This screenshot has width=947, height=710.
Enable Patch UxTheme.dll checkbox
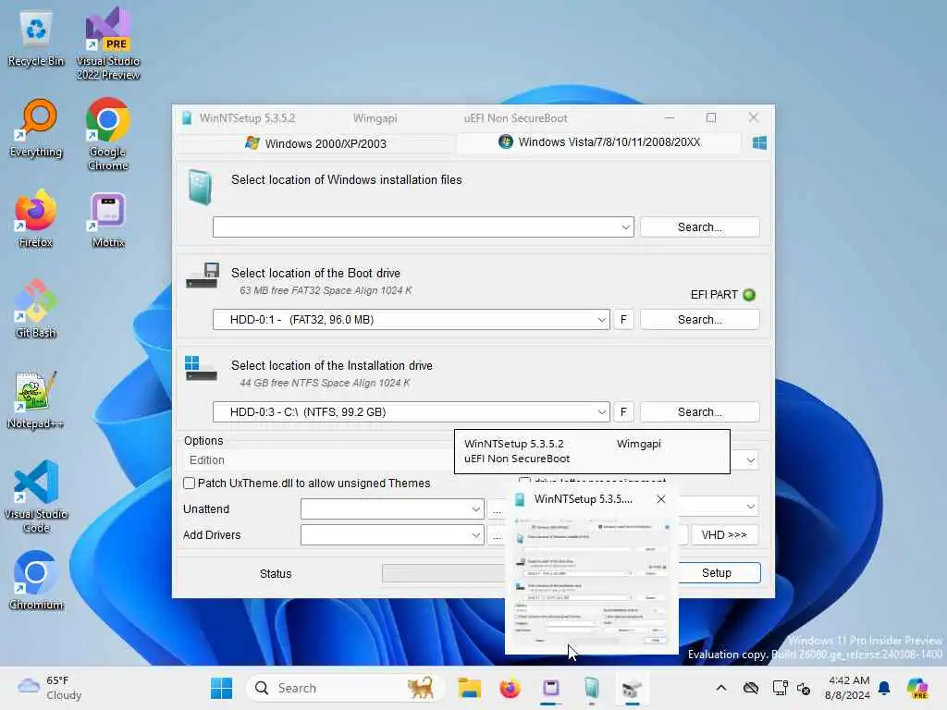(189, 483)
